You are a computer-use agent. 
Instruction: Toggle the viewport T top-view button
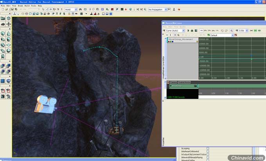[x=57, y=14]
